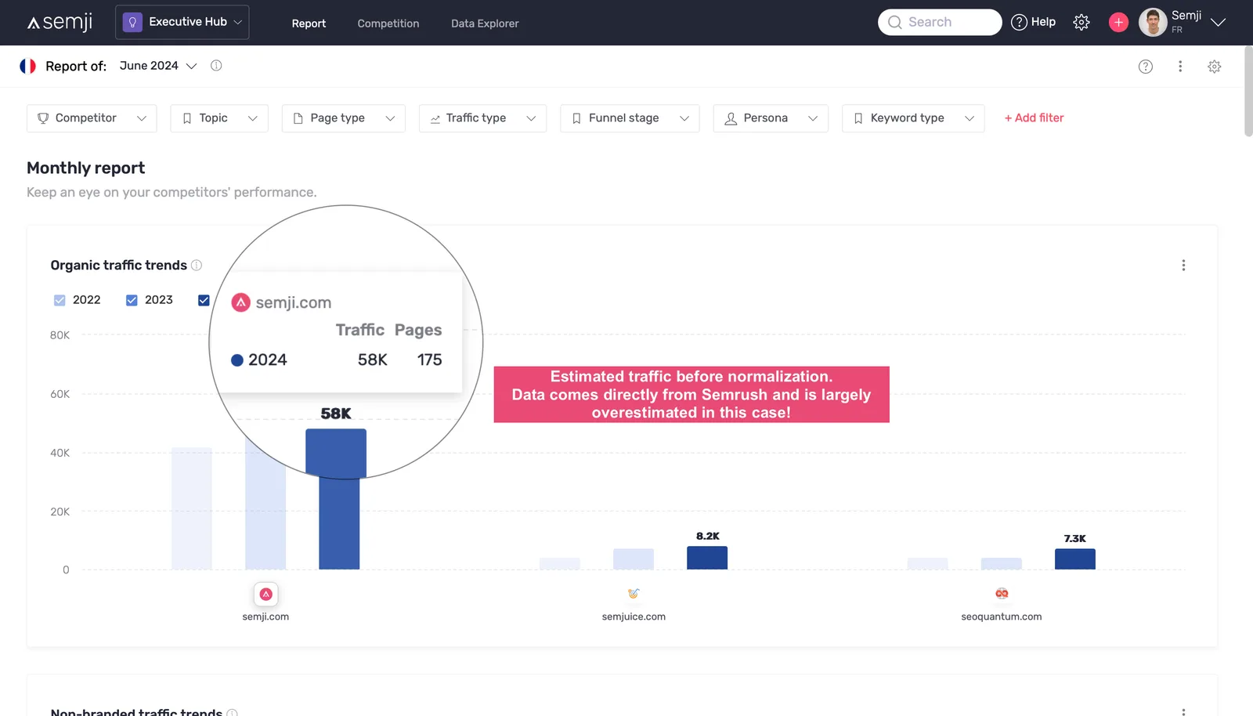Open the report more options menu
The image size is (1253, 716).
point(1180,67)
